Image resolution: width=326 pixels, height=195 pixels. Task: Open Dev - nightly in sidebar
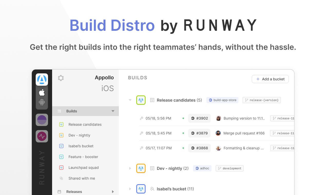pyautogui.click(x=79, y=135)
